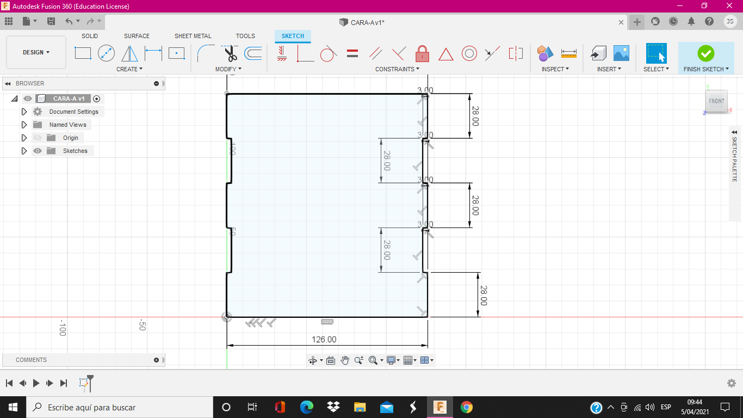Apply the Fix/Unfix lock constraint
The height and width of the screenshot is (418, 743).
point(422,53)
